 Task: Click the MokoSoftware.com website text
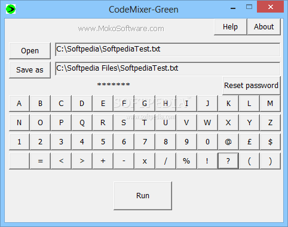click(121, 29)
